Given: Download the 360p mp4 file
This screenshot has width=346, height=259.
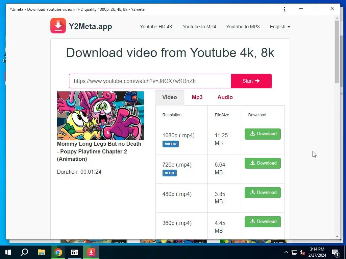Looking at the screenshot, I should 263,222.
